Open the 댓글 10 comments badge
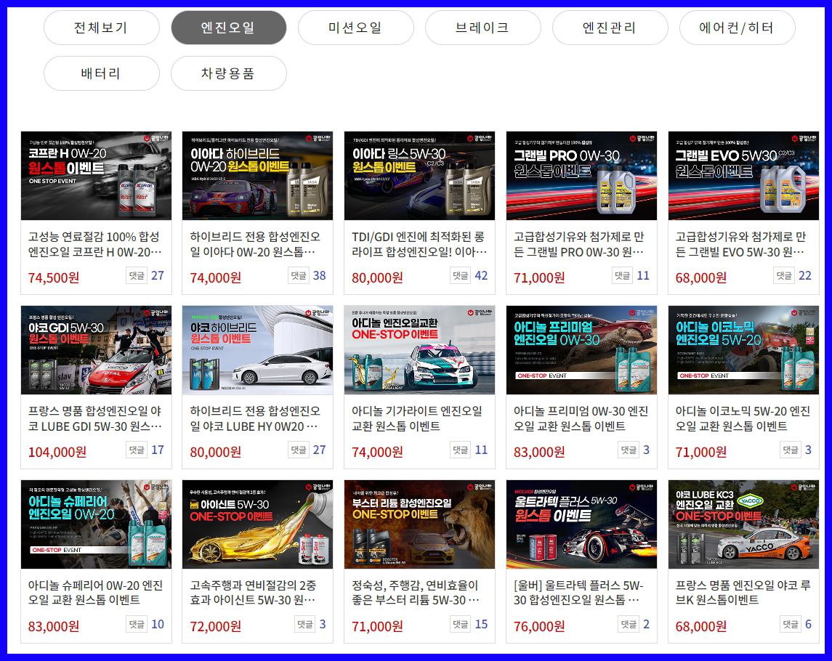The height and width of the screenshot is (661, 832). [x=145, y=624]
